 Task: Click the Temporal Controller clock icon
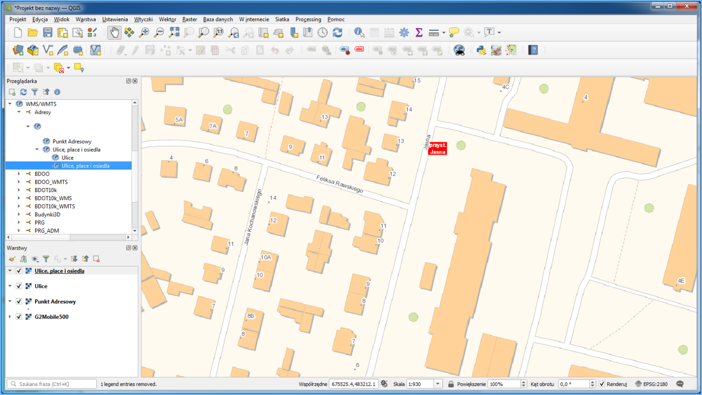point(322,32)
